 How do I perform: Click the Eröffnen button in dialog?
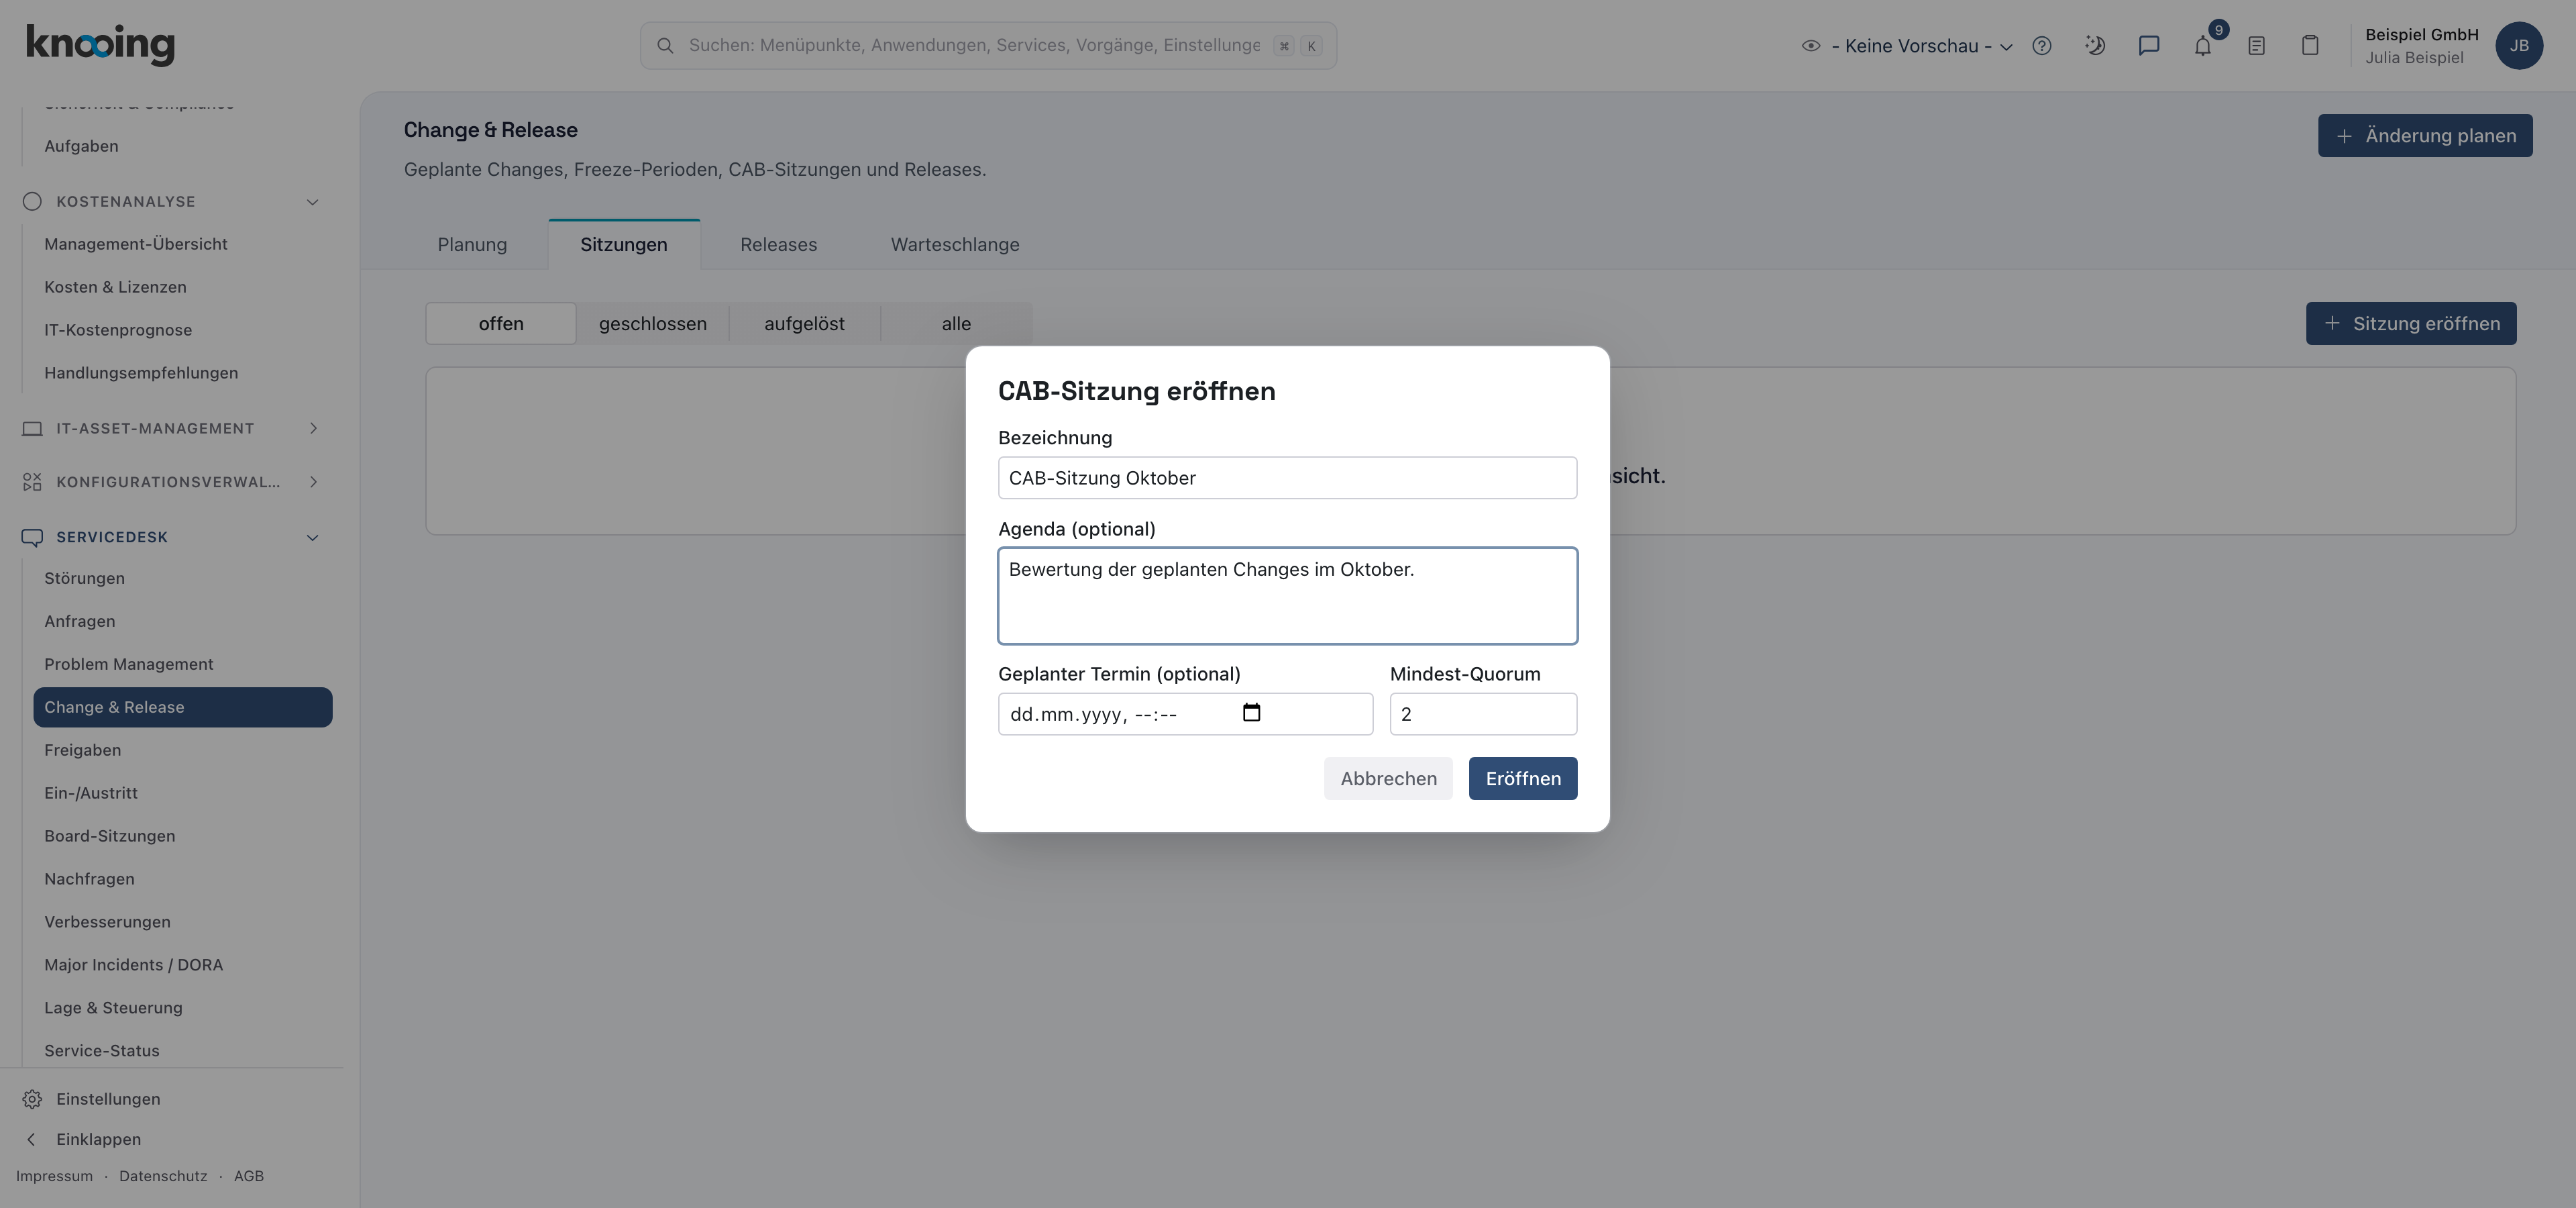click(1522, 778)
